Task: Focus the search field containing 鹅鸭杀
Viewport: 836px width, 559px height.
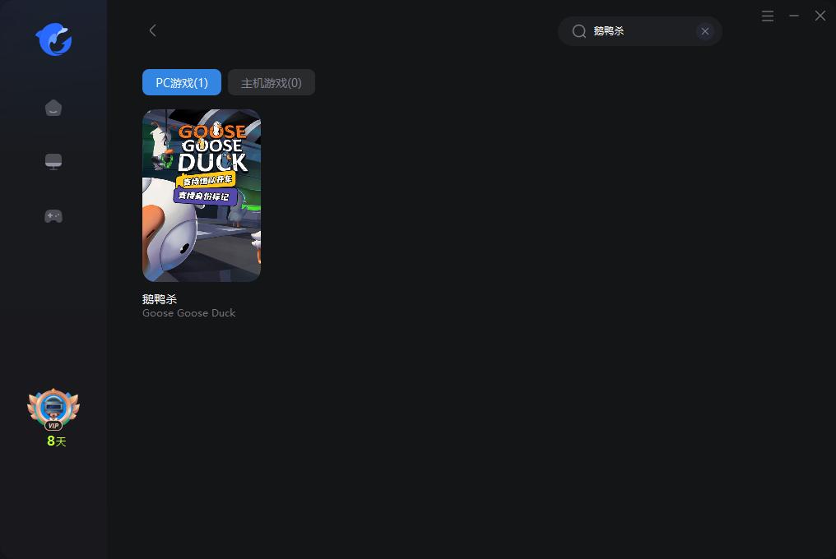Action: click(x=640, y=31)
